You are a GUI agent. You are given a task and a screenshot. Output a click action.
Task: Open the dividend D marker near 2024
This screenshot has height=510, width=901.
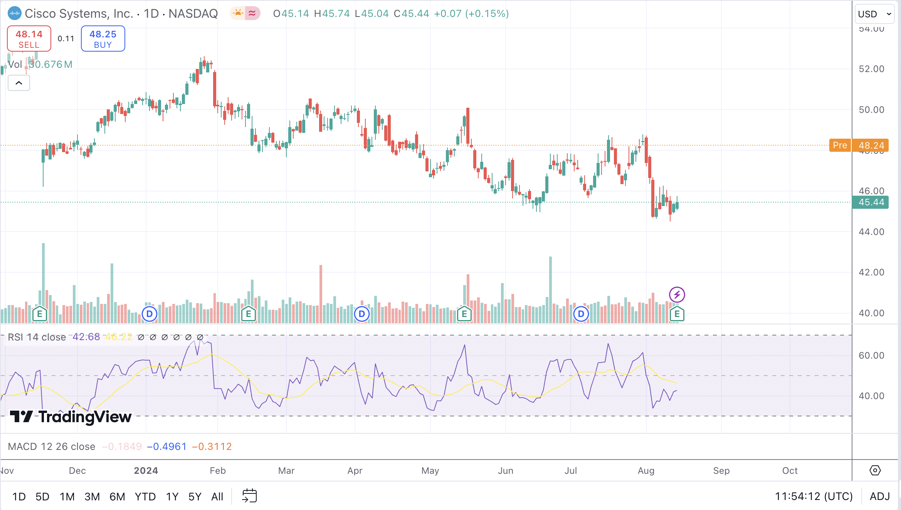(x=150, y=314)
